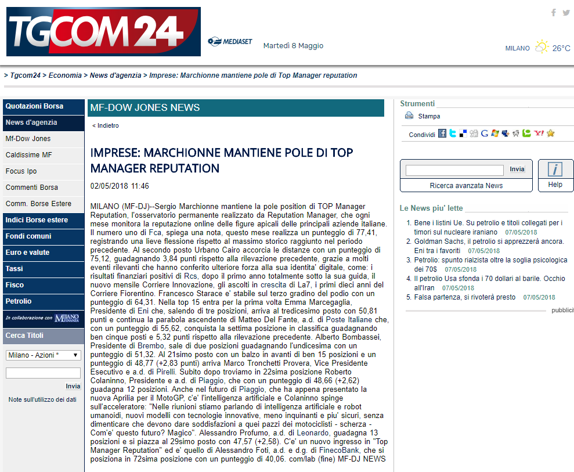Click Economia in the breadcrumb

65,75
